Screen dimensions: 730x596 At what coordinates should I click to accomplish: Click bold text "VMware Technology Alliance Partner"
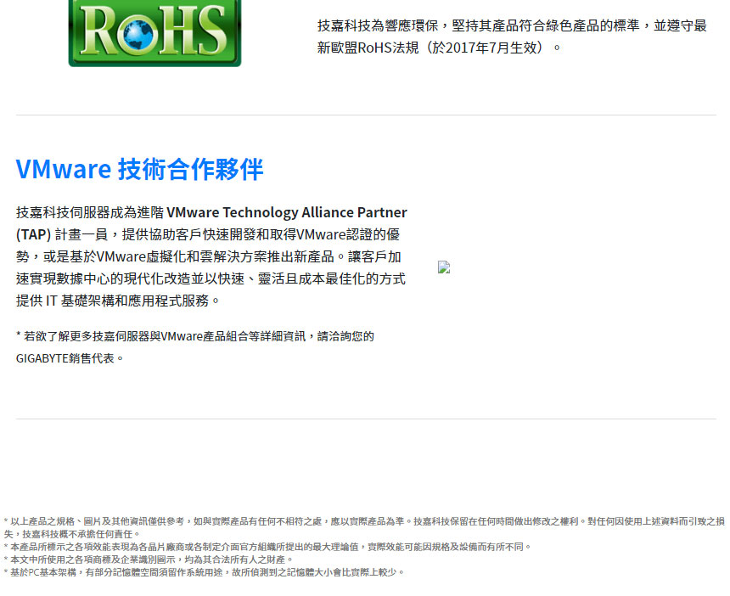coord(287,212)
